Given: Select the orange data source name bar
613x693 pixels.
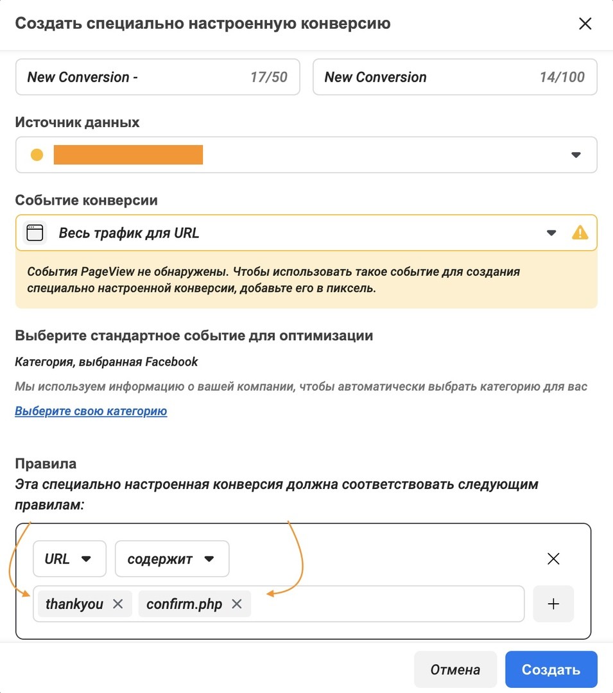Looking at the screenshot, I should [x=128, y=155].
